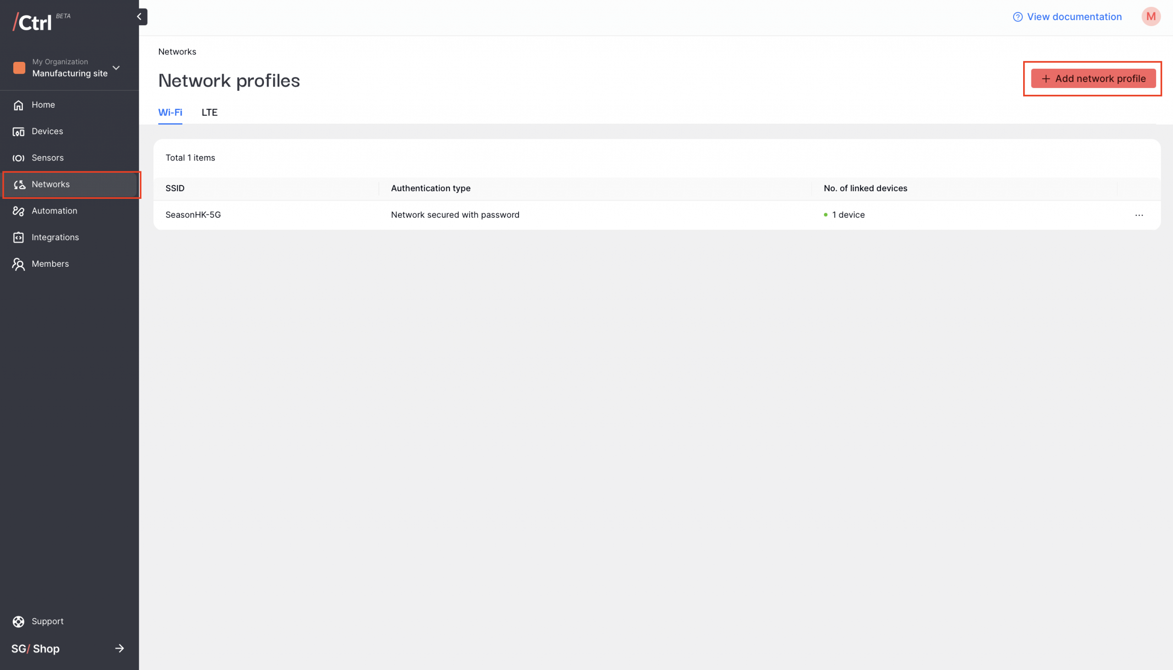
Task: Go to SG/ Shop arrow link
Action: [x=119, y=648]
